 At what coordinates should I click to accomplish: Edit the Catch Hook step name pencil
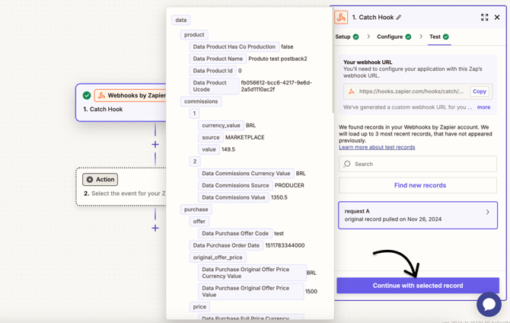click(x=399, y=18)
